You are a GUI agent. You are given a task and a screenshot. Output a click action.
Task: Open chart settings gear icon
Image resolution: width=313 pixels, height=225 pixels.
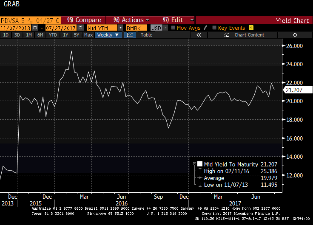[x=295, y=35]
